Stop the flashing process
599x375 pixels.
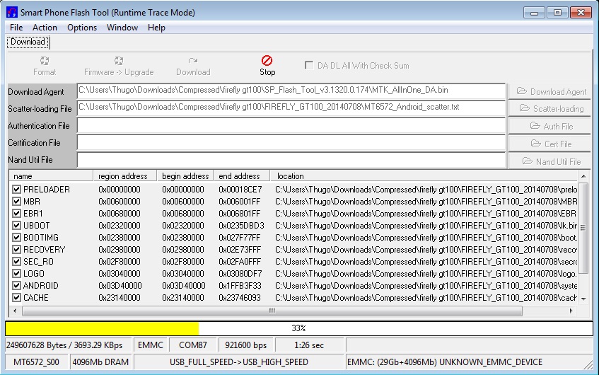click(x=267, y=65)
